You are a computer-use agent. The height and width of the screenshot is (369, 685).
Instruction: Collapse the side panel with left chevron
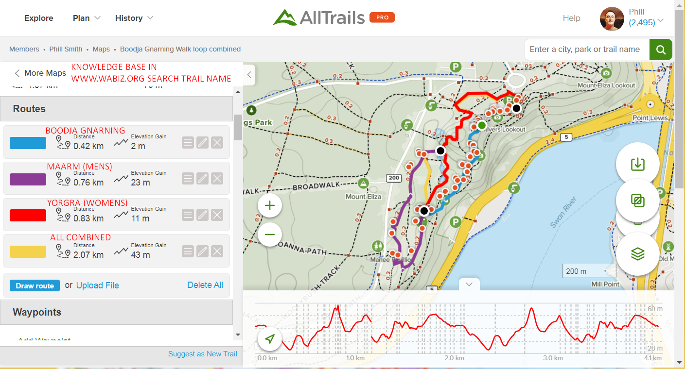[x=249, y=75]
